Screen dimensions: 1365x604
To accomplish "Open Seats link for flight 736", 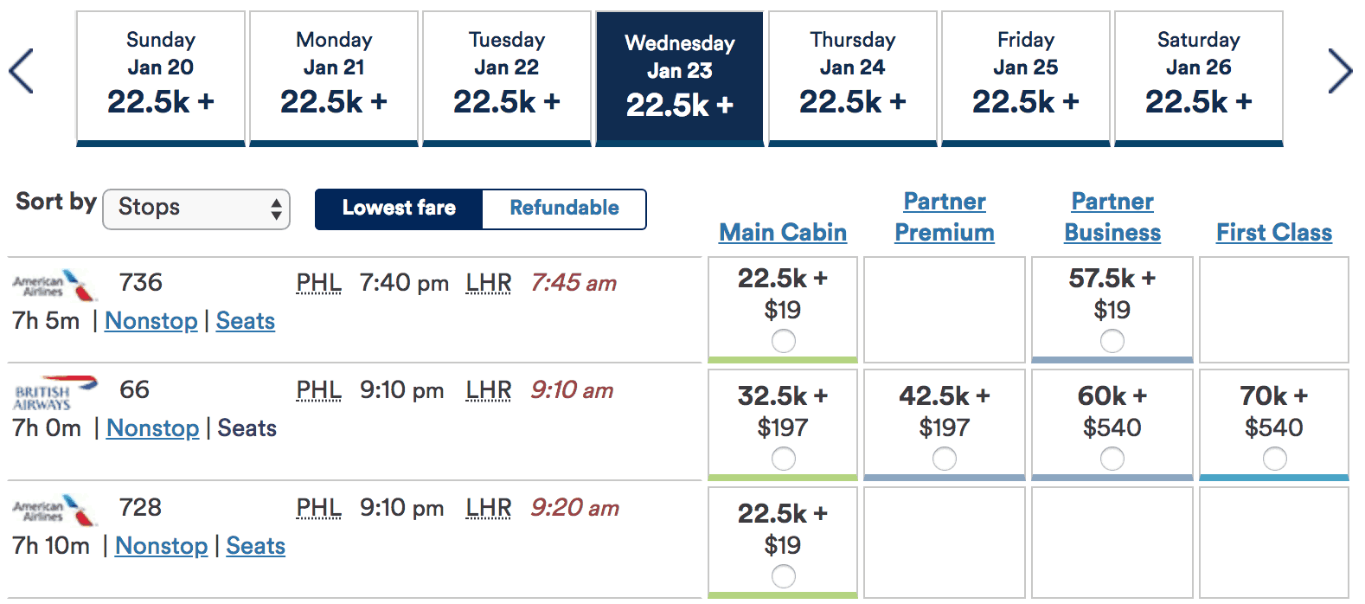I will pyautogui.click(x=246, y=321).
